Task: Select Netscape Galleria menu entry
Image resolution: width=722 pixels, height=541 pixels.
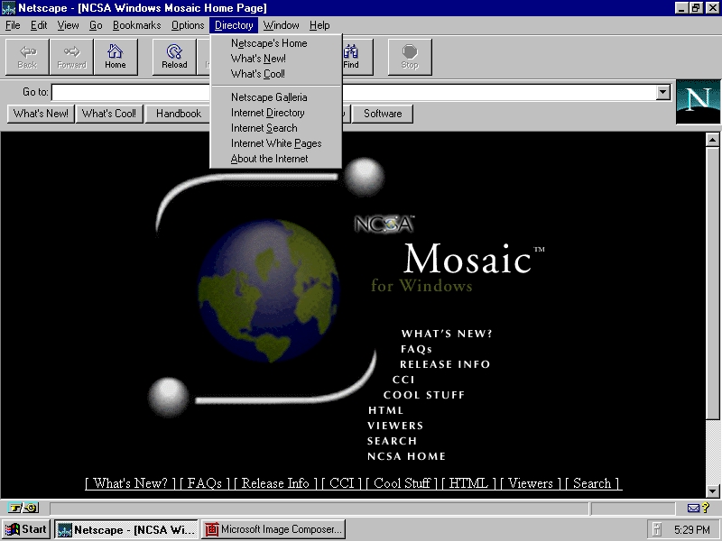Action: coord(276,97)
